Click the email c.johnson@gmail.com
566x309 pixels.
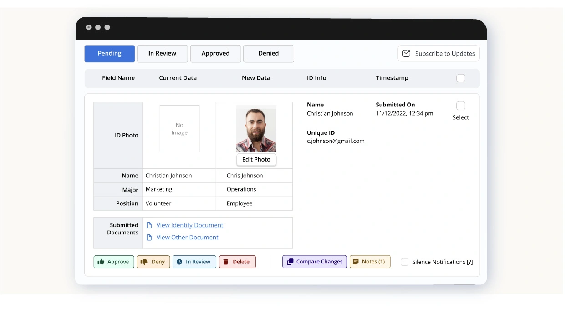pyautogui.click(x=336, y=141)
